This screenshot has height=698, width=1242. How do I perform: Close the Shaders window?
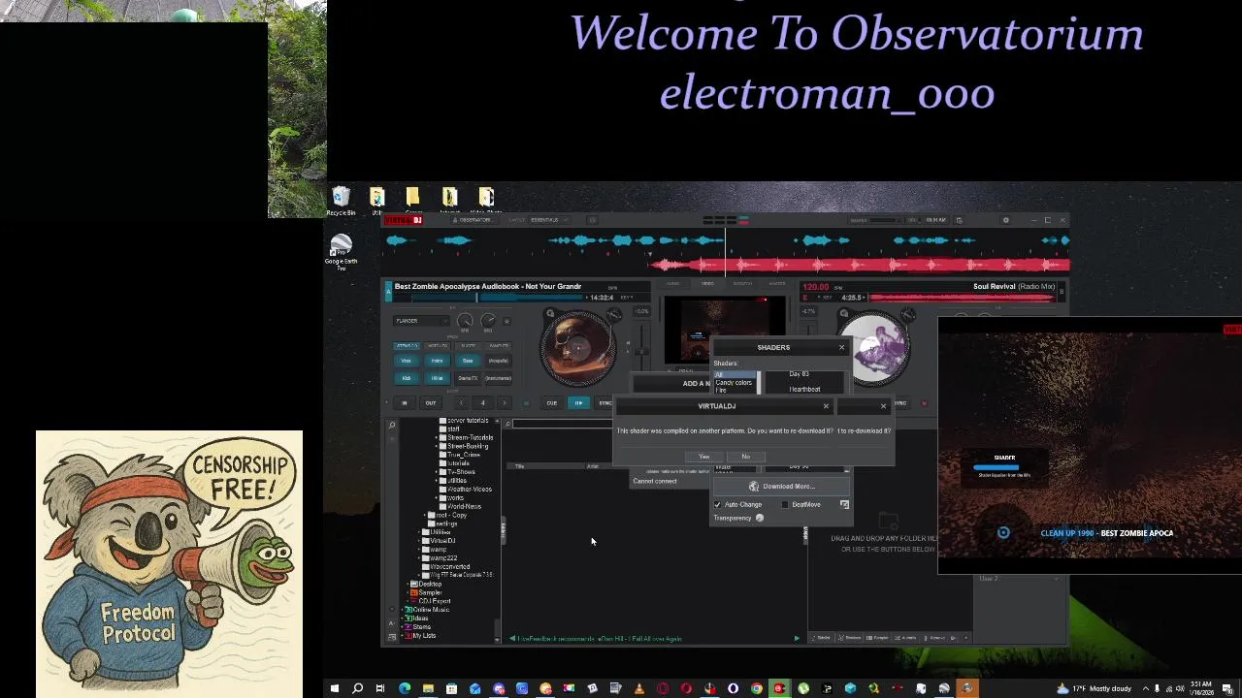(841, 347)
